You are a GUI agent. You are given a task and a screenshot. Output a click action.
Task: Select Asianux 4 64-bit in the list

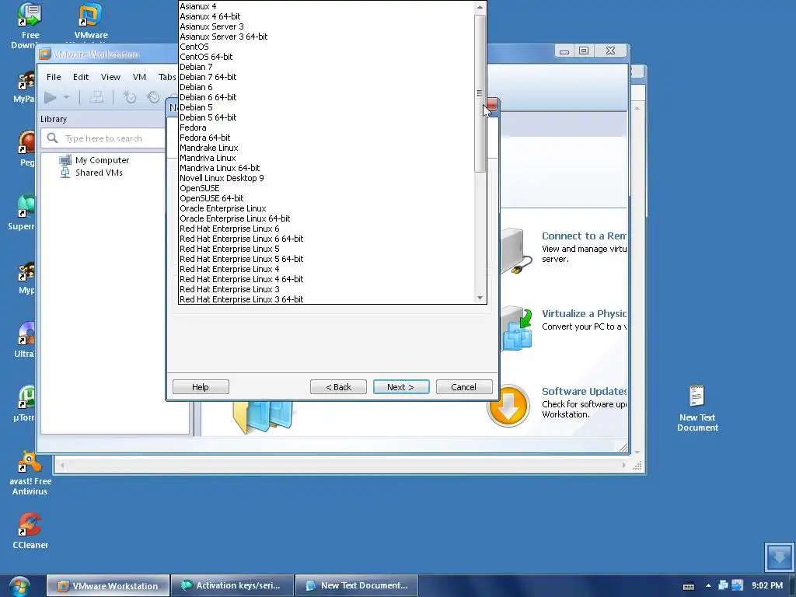pyautogui.click(x=326, y=16)
